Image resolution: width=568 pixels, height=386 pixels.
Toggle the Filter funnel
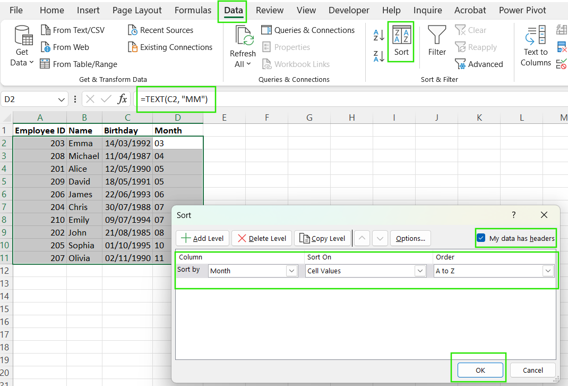[x=437, y=41]
